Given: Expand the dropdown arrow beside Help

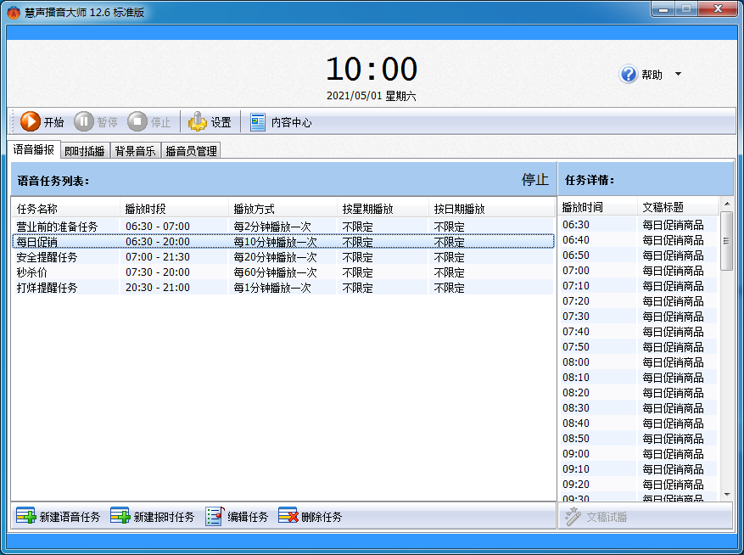Looking at the screenshot, I should point(678,75).
